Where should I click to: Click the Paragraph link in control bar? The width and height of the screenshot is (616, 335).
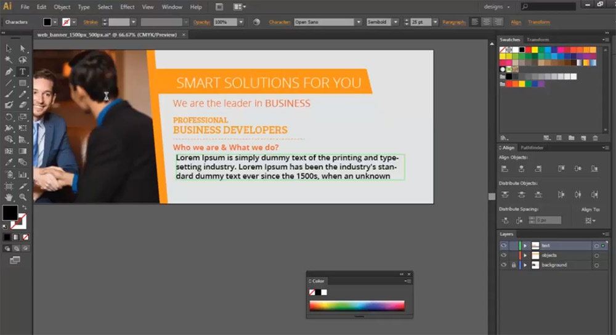454,22
